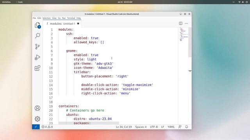Click right-click-action 'menu' value
Image resolution: width=250 pixels, height=140 pixels.
tap(125, 93)
